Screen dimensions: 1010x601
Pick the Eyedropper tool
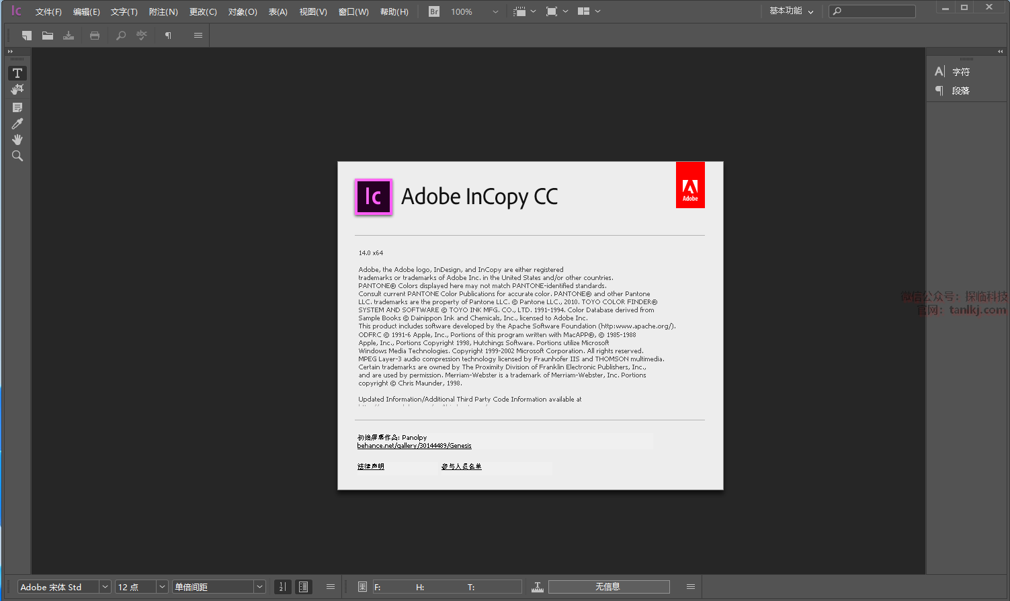click(17, 124)
